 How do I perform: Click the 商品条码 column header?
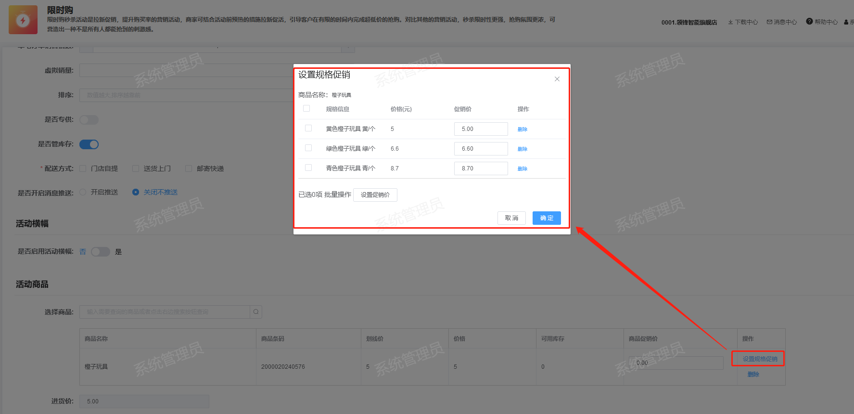(x=273, y=339)
